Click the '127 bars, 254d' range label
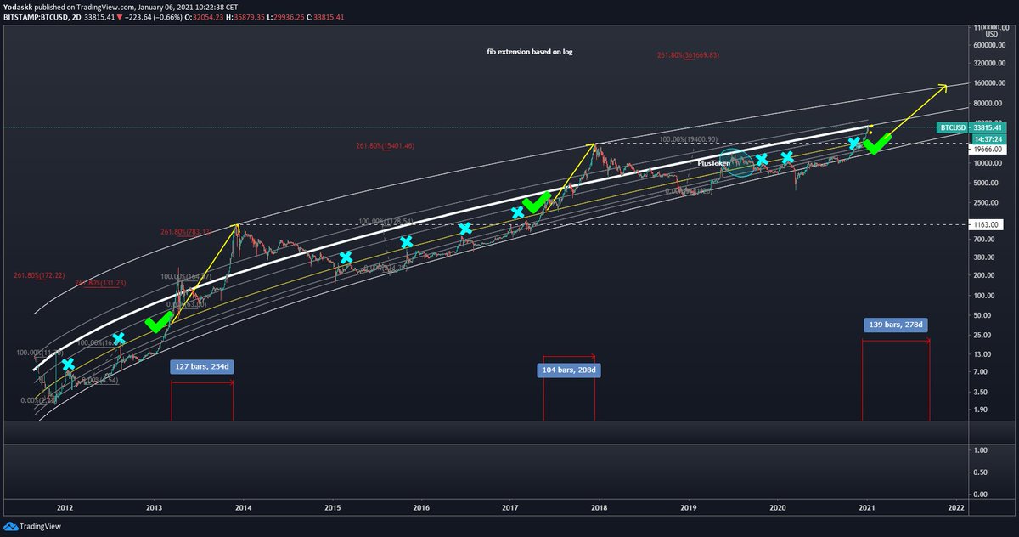 [x=202, y=368]
